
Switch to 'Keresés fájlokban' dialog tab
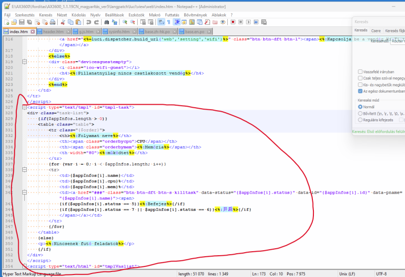pyautogui.click(x=395, y=31)
